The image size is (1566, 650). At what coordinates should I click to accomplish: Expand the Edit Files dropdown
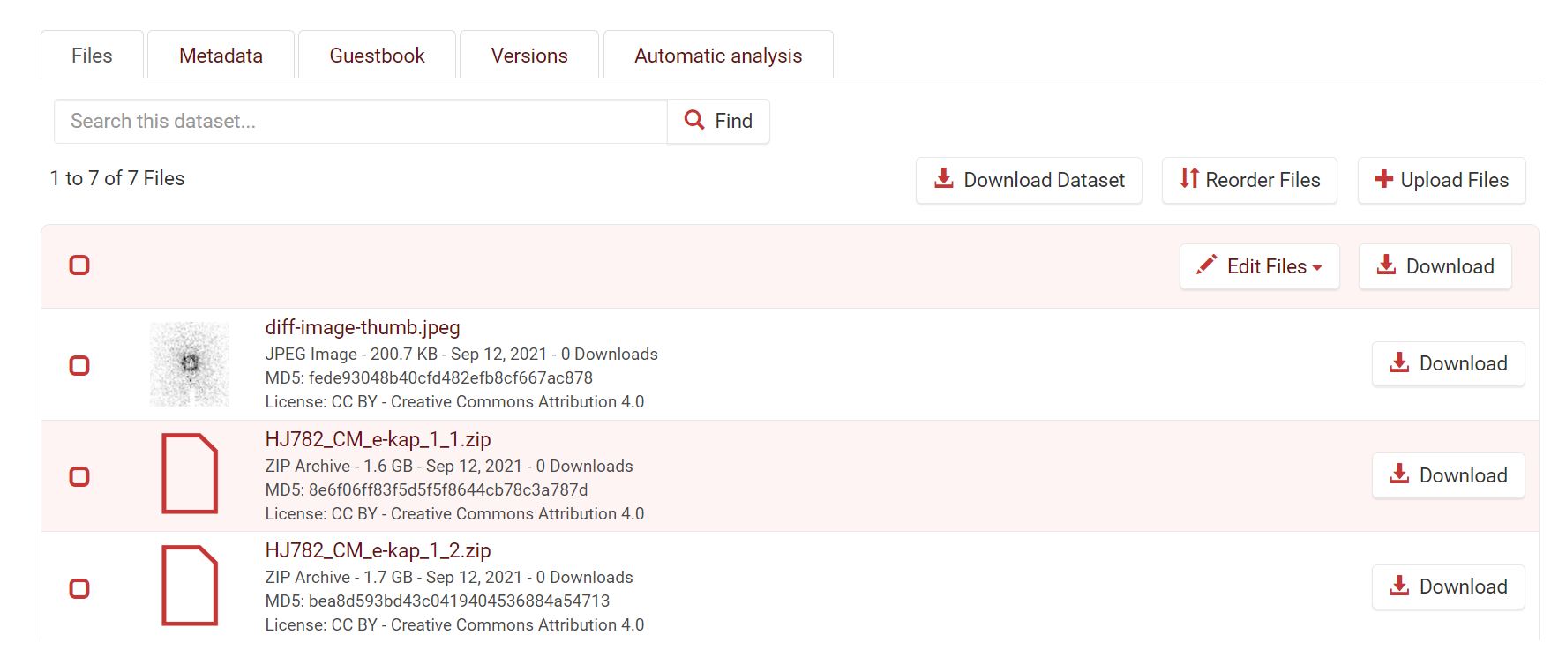coord(1260,266)
